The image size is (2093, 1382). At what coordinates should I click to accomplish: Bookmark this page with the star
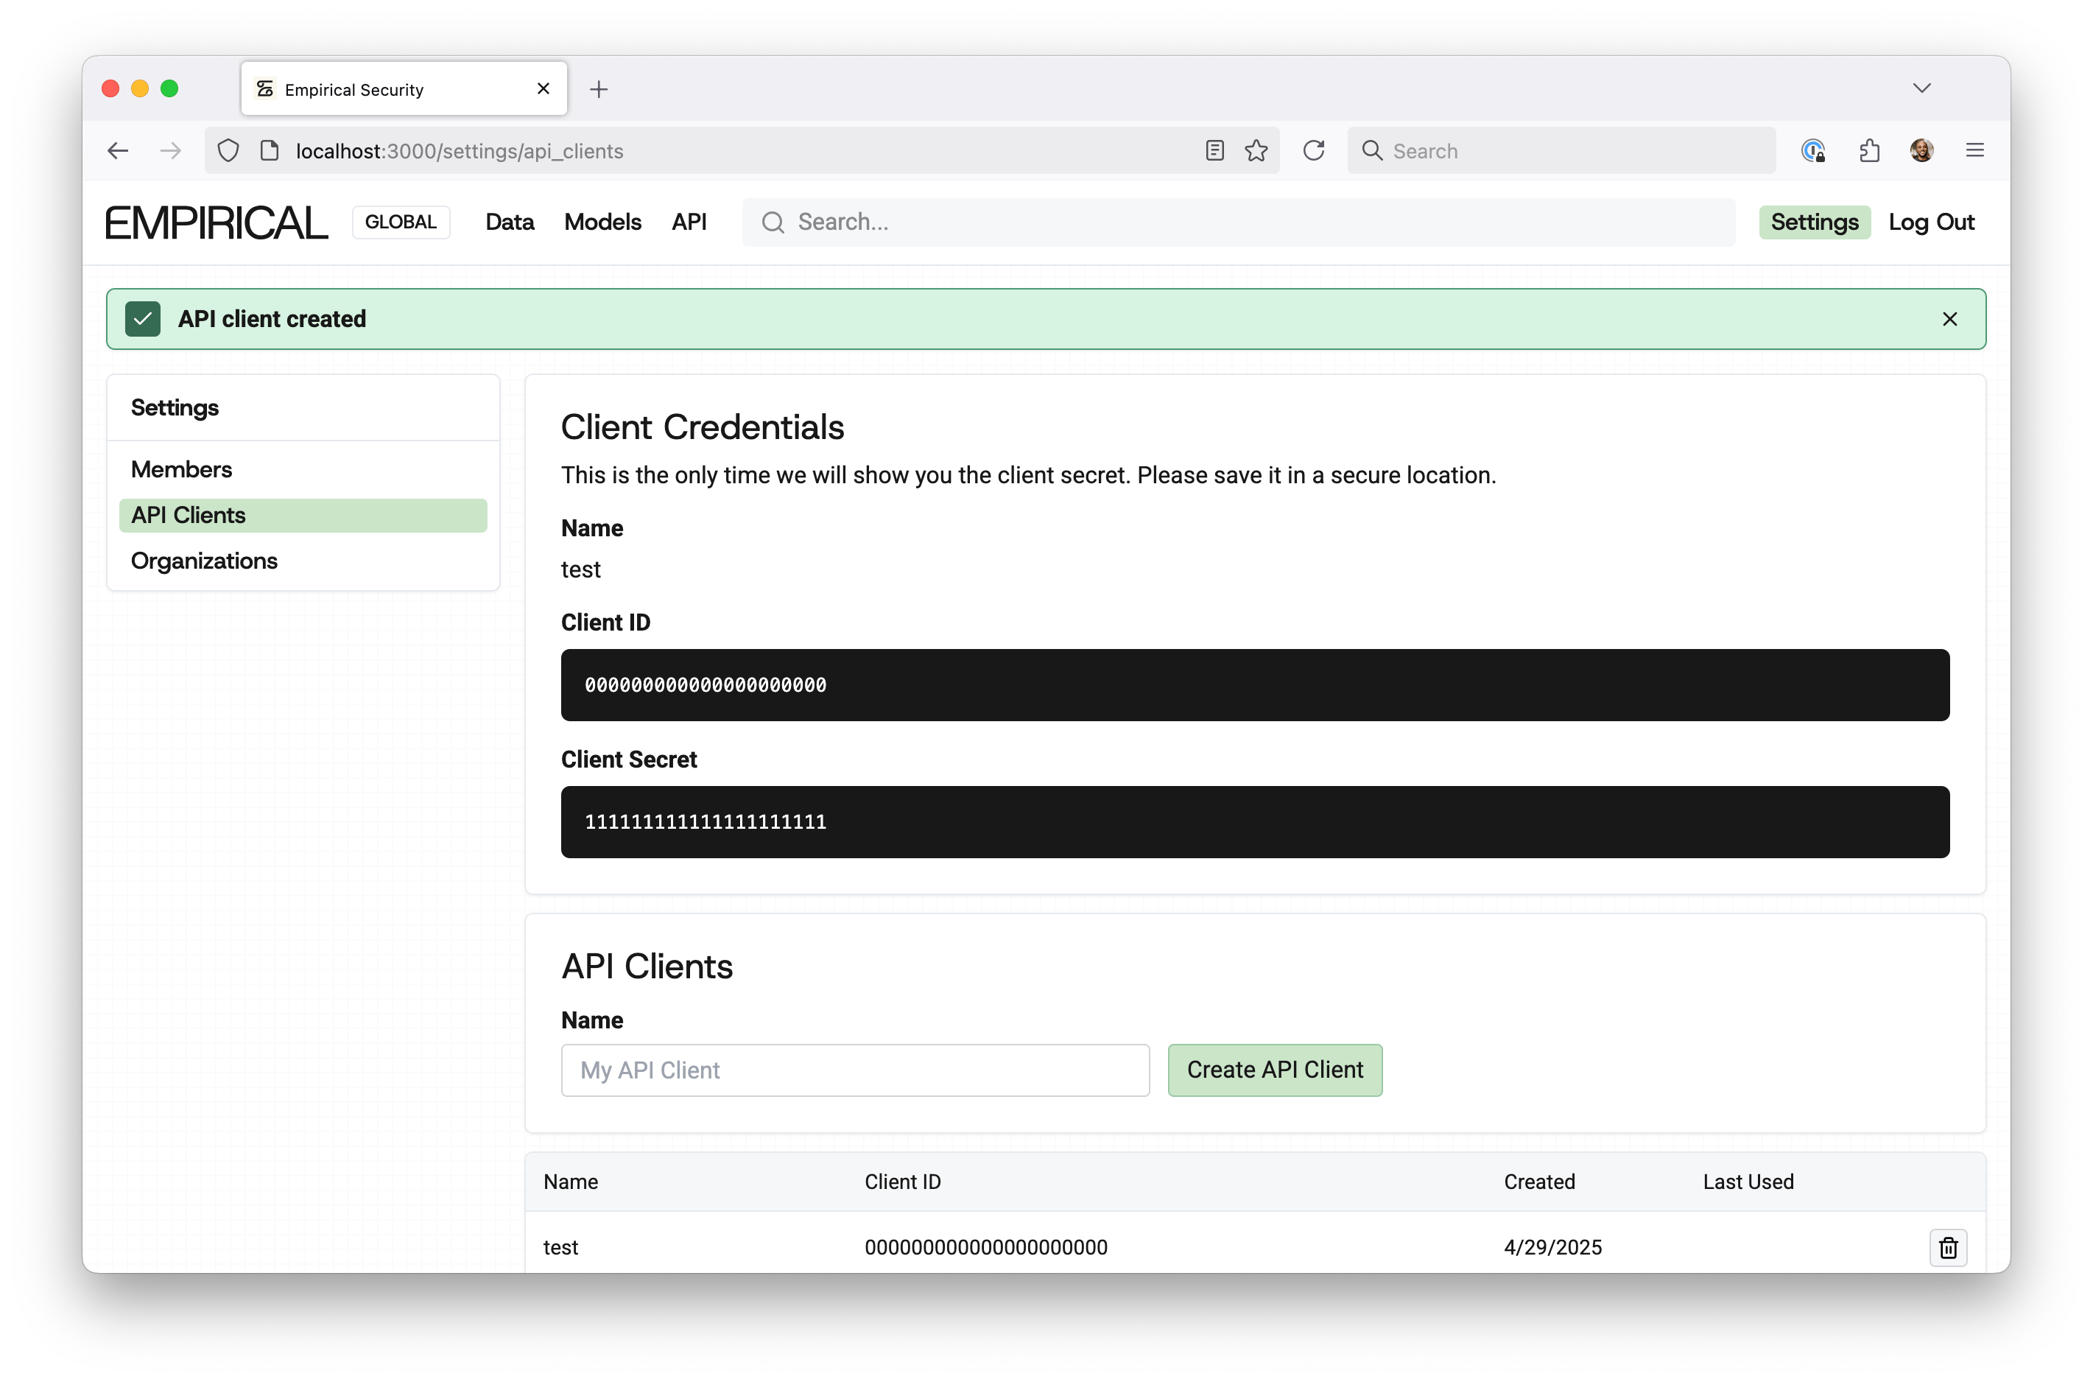point(1256,150)
